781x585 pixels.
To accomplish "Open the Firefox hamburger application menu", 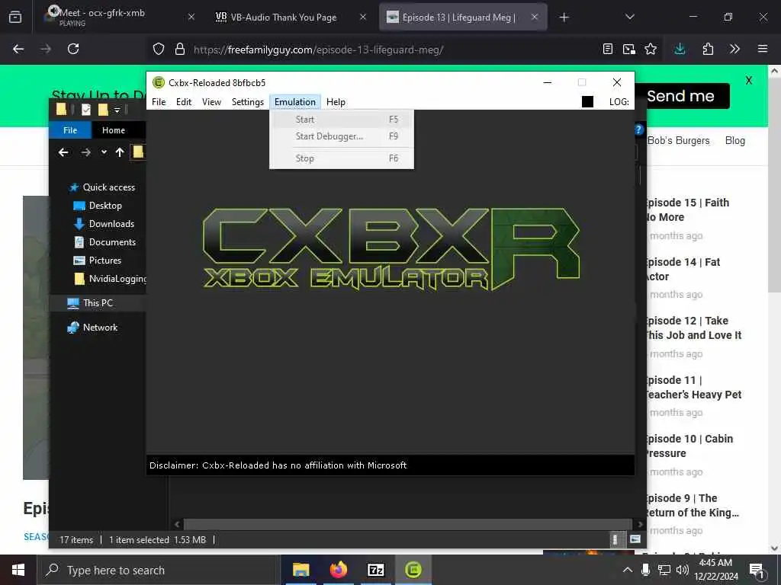I will click(763, 49).
